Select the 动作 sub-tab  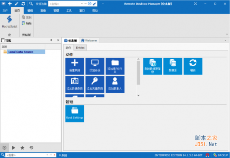pos(68,48)
